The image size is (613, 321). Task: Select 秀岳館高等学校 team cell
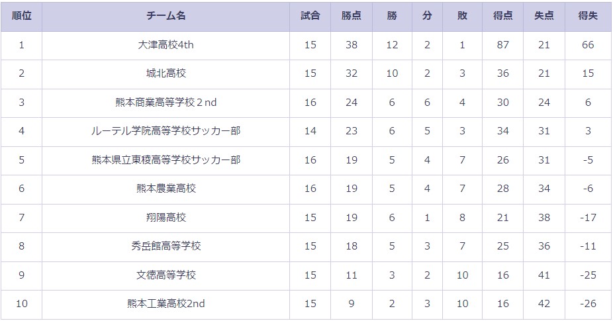point(165,246)
